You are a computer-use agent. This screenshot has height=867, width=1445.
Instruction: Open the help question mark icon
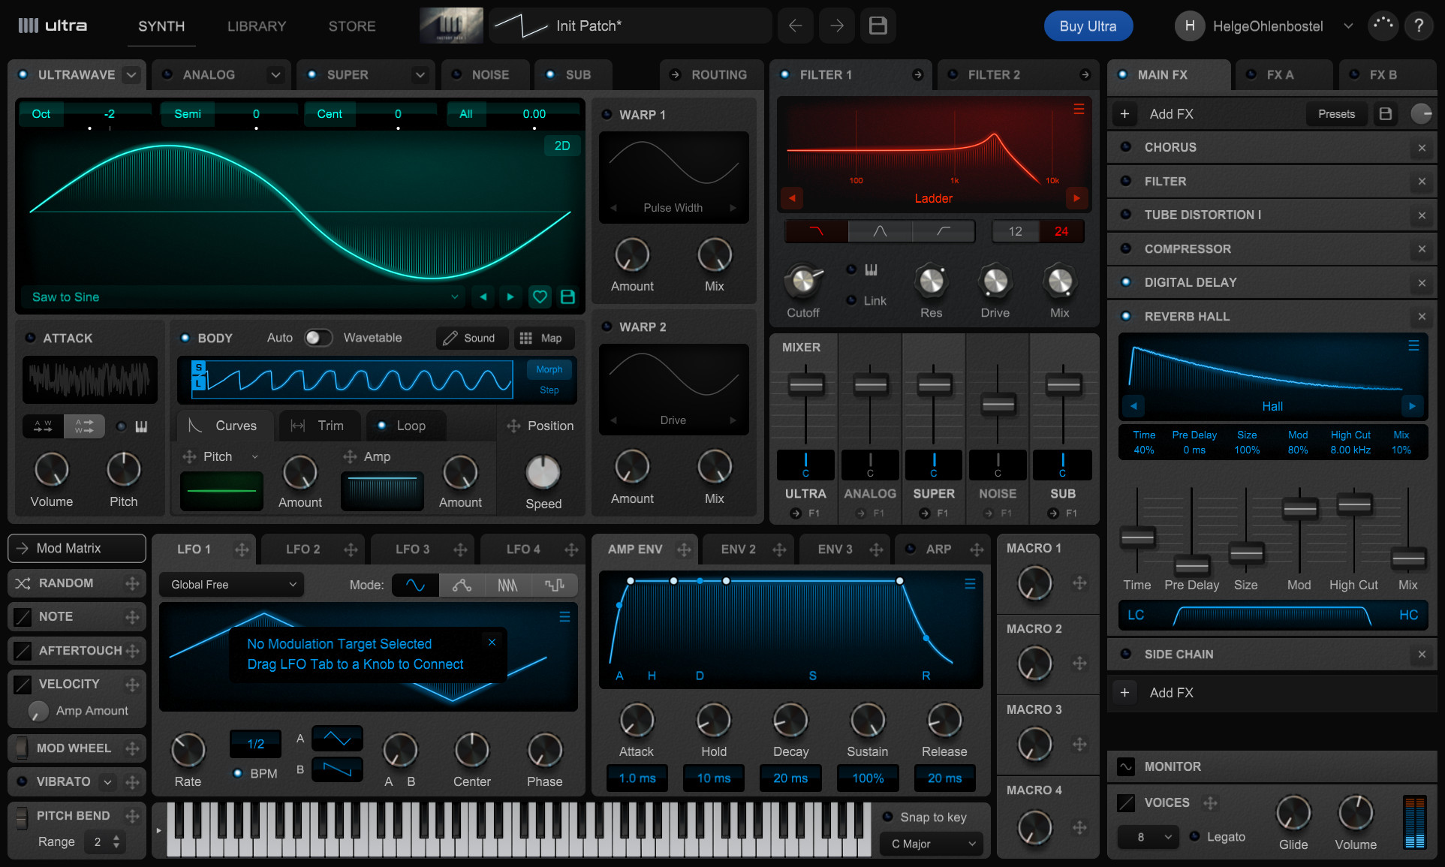(x=1418, y=26)
